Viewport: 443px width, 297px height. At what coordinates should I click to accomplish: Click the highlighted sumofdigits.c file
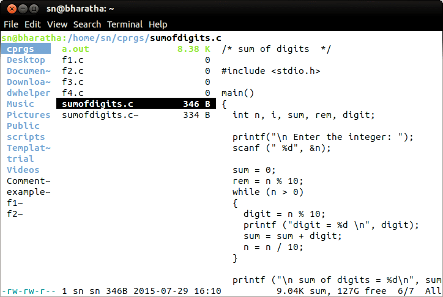click(98, 104)
